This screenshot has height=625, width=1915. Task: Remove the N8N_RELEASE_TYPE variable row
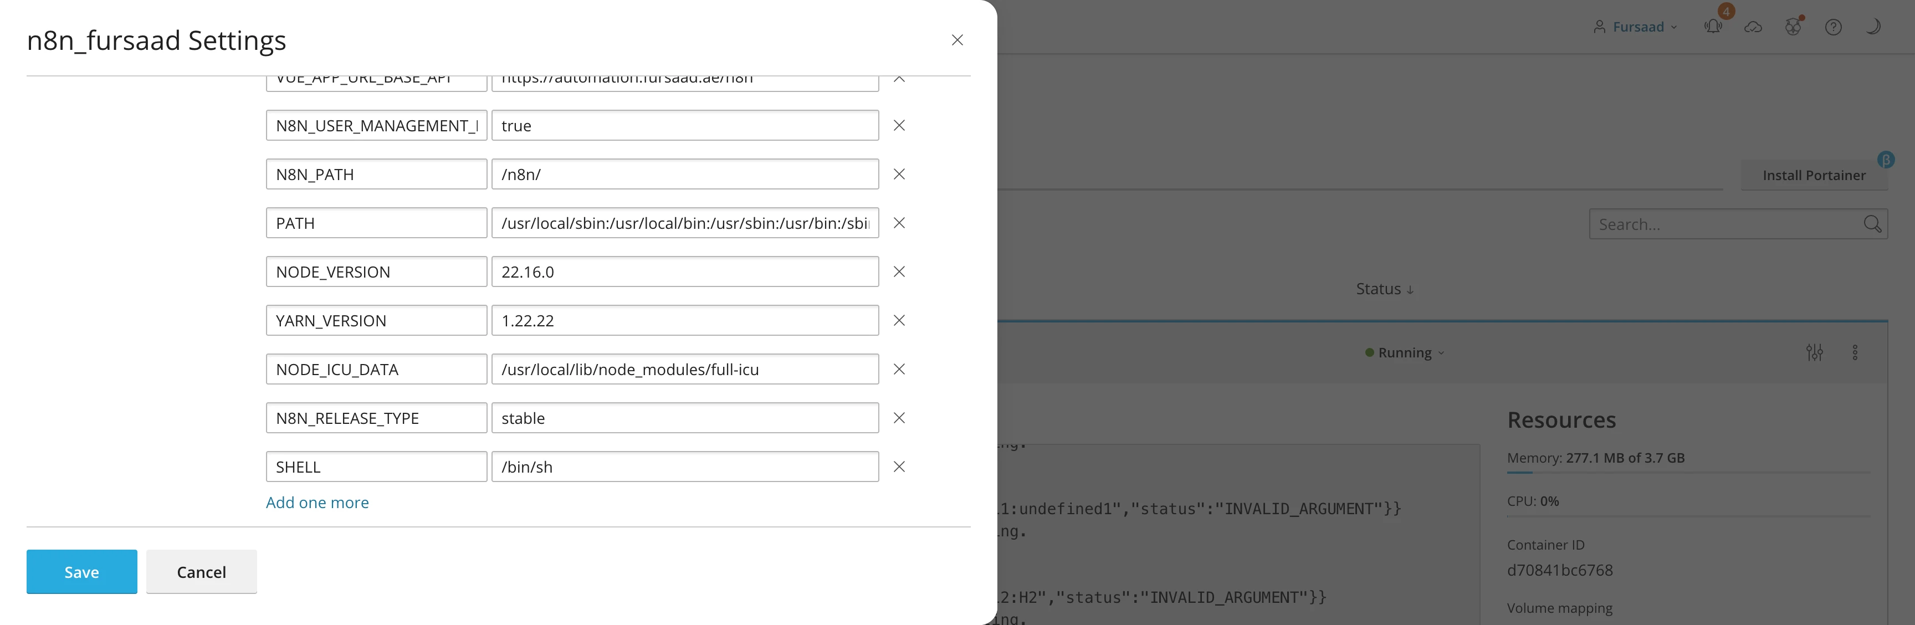point(899,418)
